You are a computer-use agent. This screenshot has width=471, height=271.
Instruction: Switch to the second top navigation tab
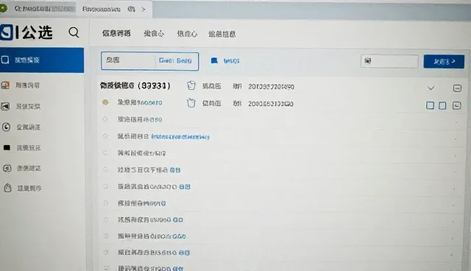154,34
